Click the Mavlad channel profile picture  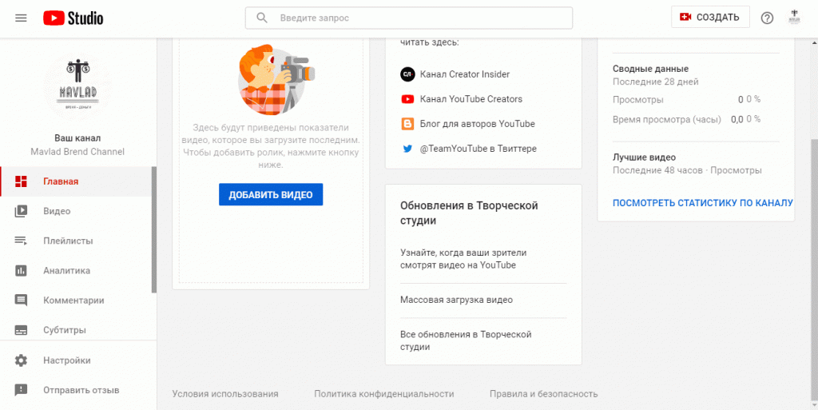[x=77, y=88]
